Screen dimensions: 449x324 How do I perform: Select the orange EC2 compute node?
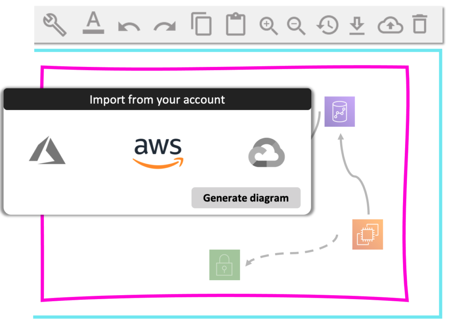(368, 235)
